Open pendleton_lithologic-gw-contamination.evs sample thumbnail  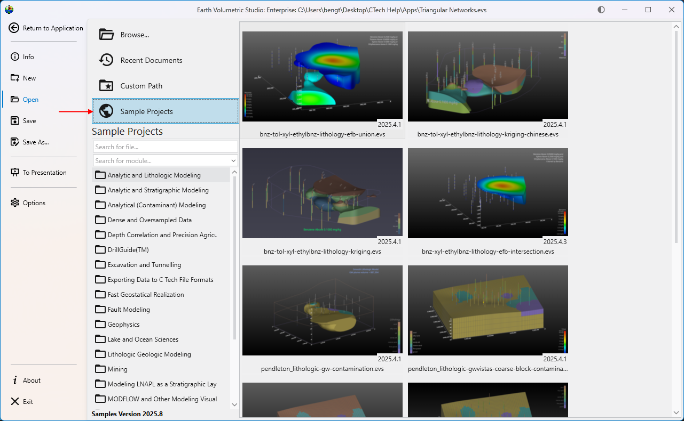point(323,310)
